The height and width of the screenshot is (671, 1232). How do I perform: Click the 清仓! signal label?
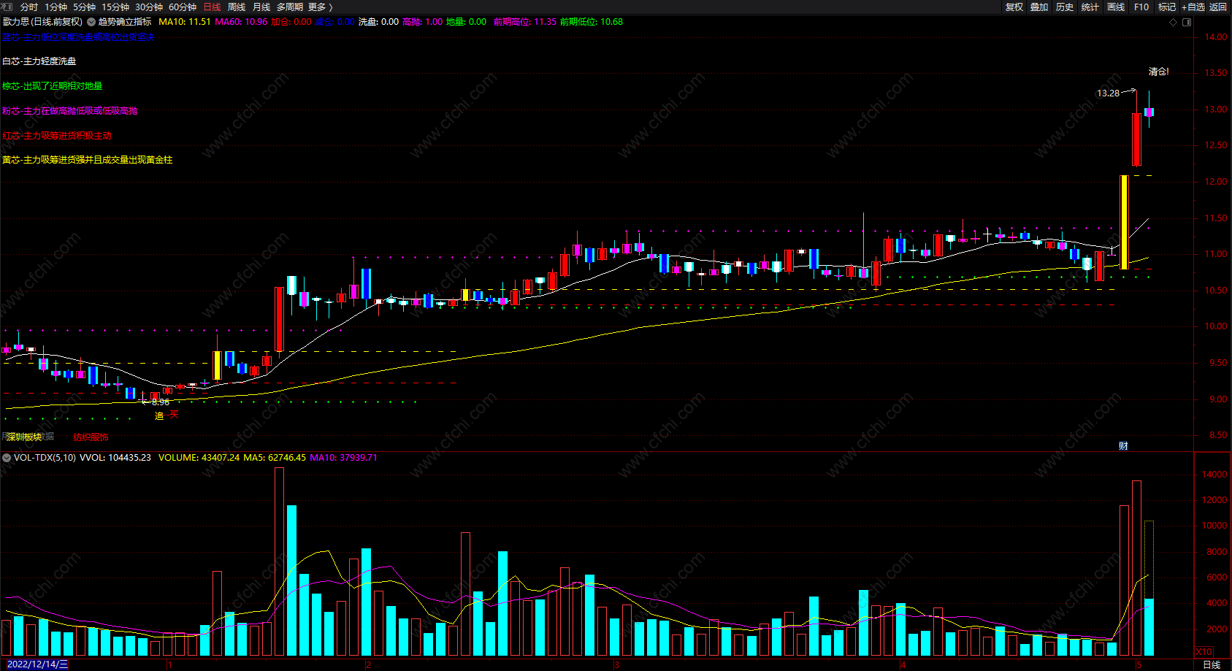[x=1159, y=72]
